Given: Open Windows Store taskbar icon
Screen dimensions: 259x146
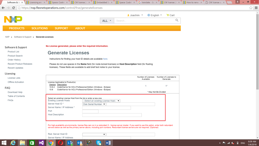Looking at the screenshot, I should pos(32,143).
